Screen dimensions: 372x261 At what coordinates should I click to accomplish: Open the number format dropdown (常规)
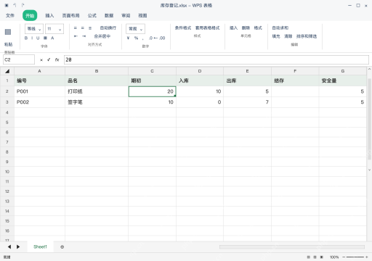click(135, 29)
